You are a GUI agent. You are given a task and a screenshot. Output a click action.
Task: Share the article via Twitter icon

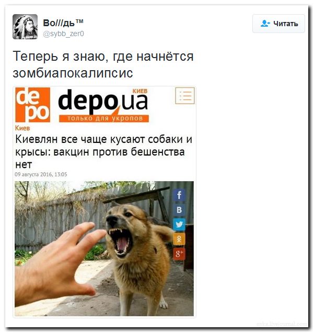179,225
